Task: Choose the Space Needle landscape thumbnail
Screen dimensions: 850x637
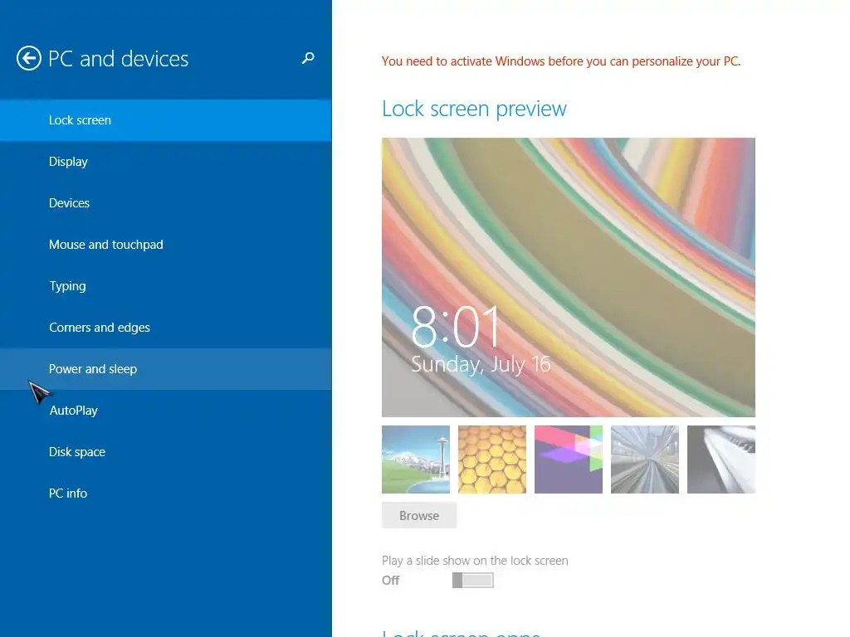Action: pos(416,460)
